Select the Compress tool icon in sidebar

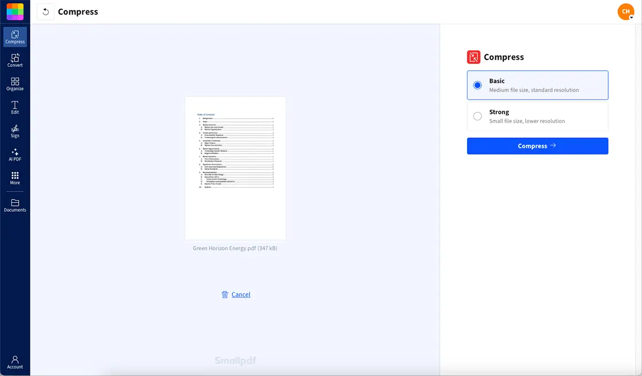click(14, 36)
